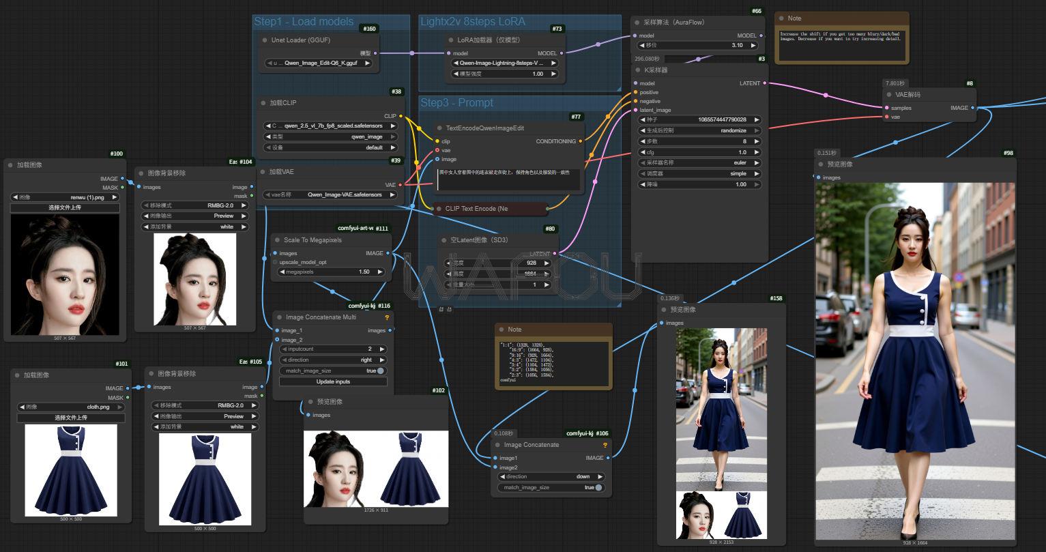Open cloth.png image selector
Image resolution: width=1046 pixels, height=552 pixels.
(71, 407)
